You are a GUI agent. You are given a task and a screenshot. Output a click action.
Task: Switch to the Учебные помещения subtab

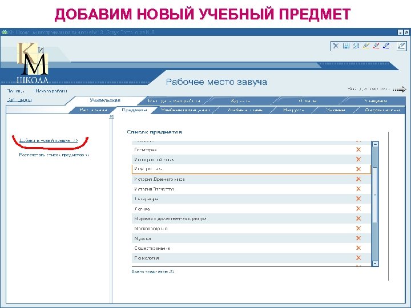point(186,110)
